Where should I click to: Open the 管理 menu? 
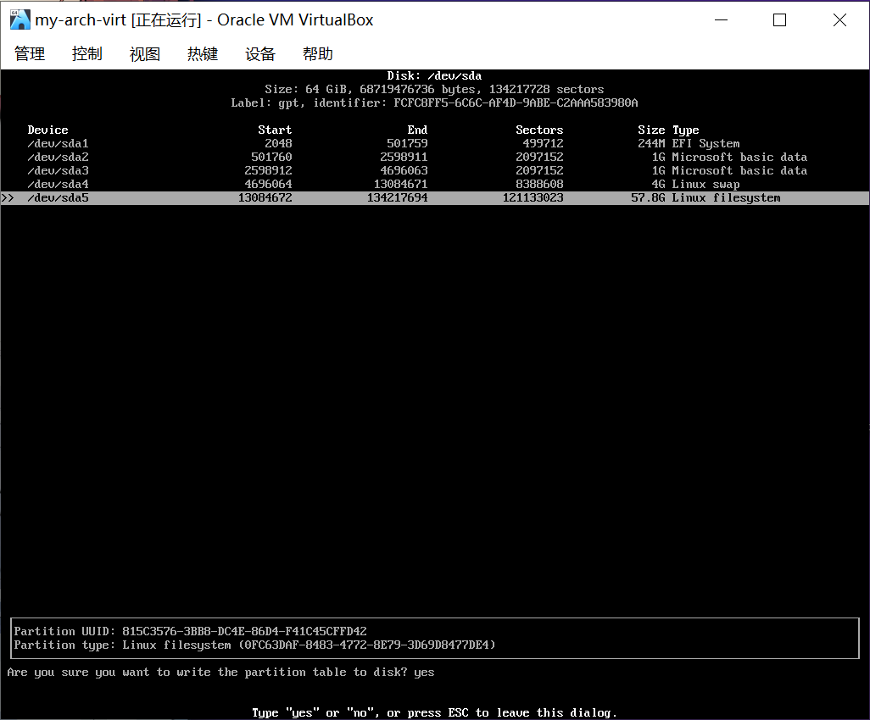[x=30, y=54]
